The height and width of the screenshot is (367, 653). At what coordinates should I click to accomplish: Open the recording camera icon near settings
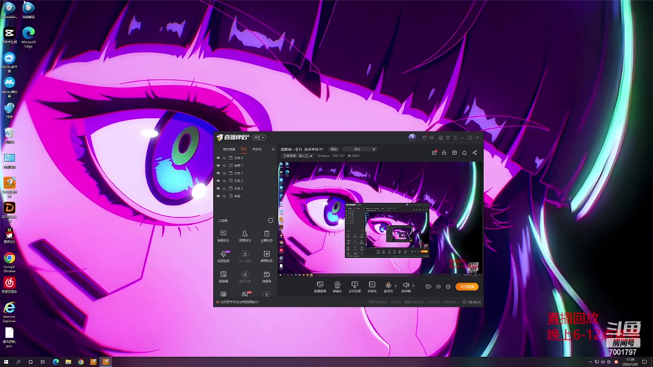428,286
